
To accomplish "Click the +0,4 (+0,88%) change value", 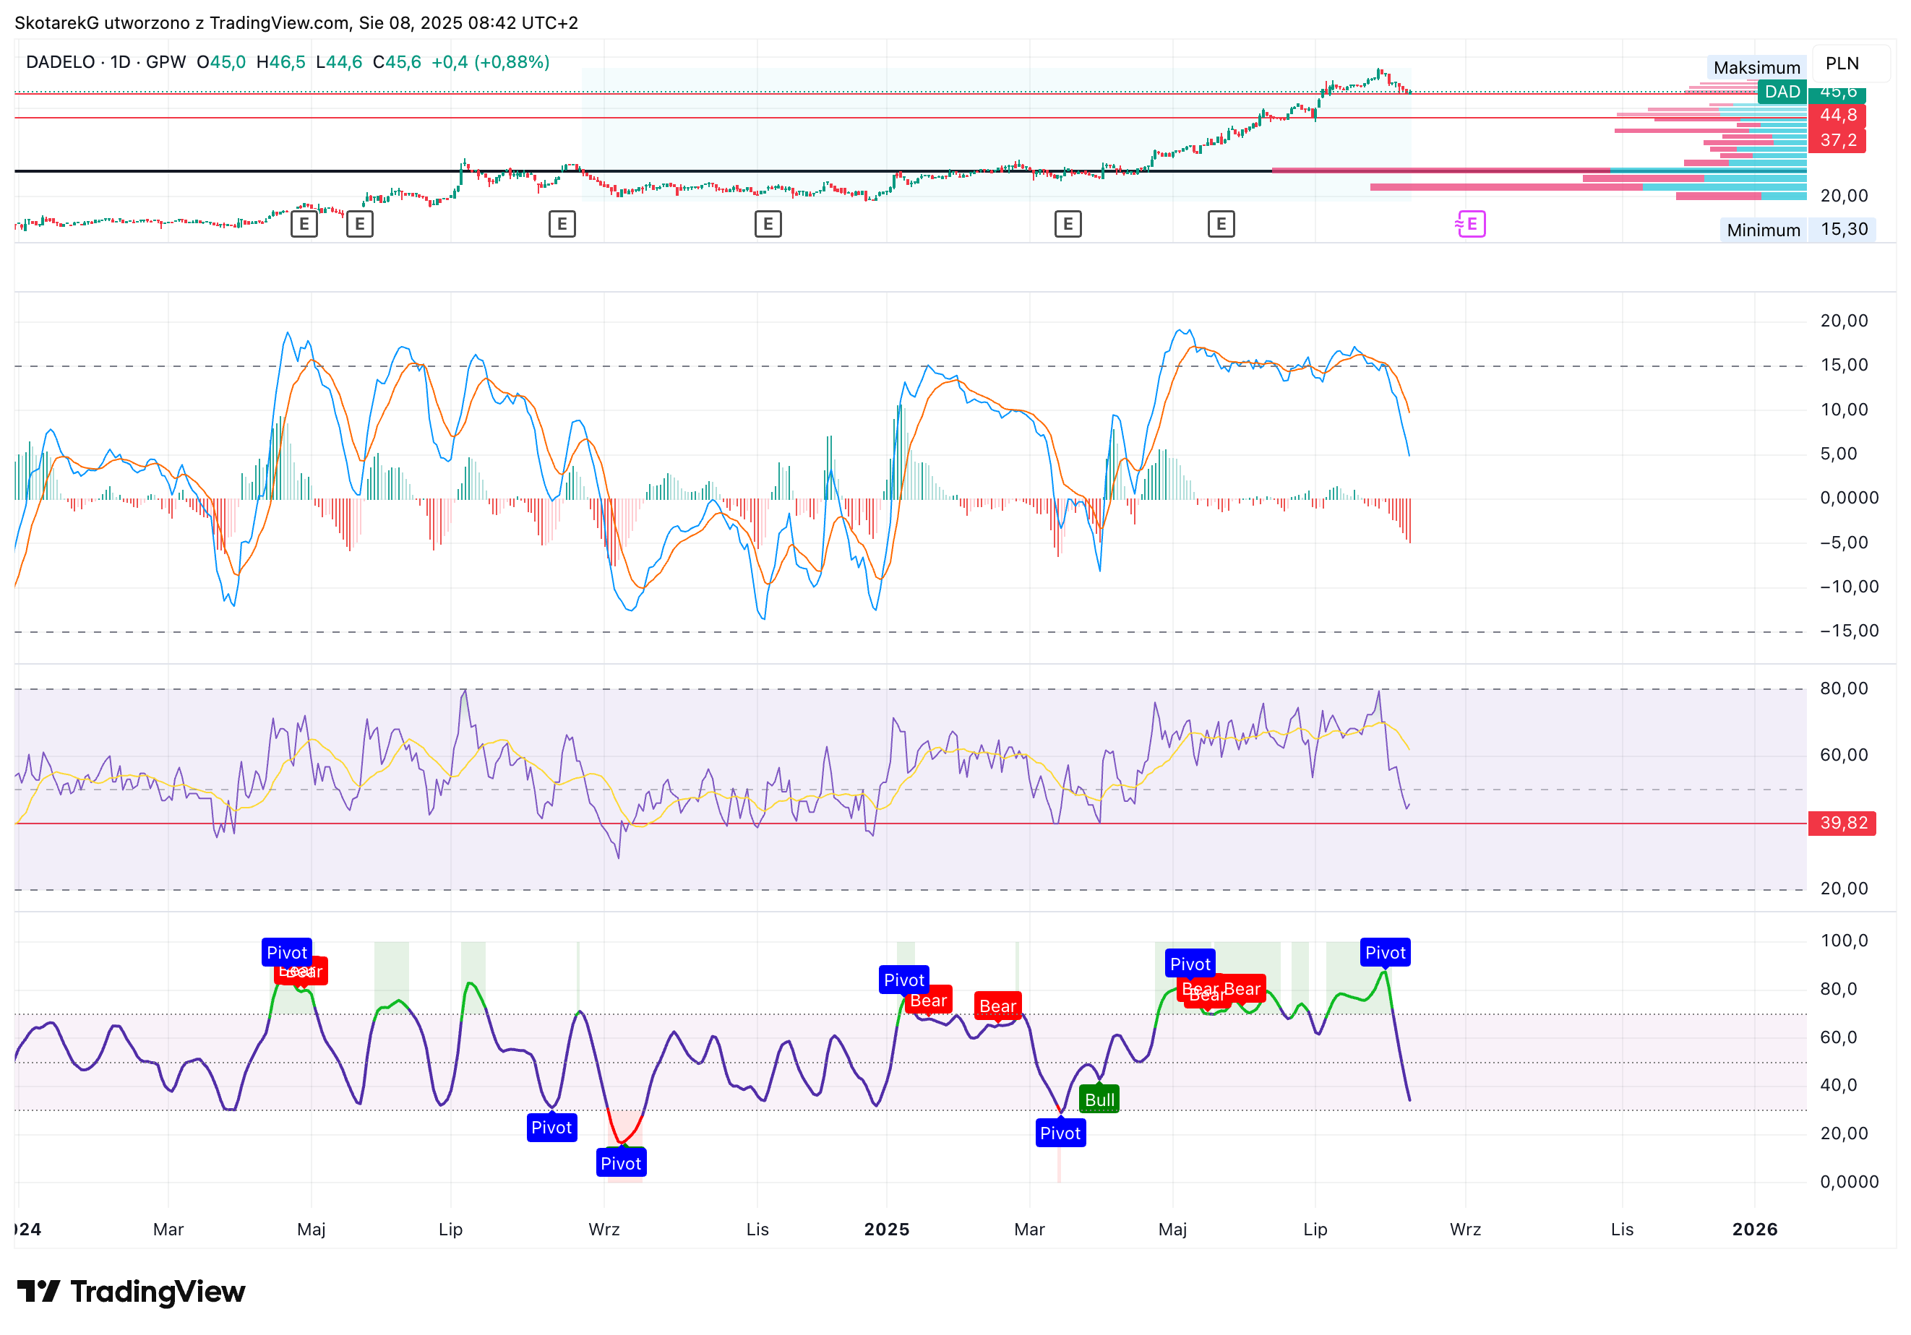I will 490,62.
